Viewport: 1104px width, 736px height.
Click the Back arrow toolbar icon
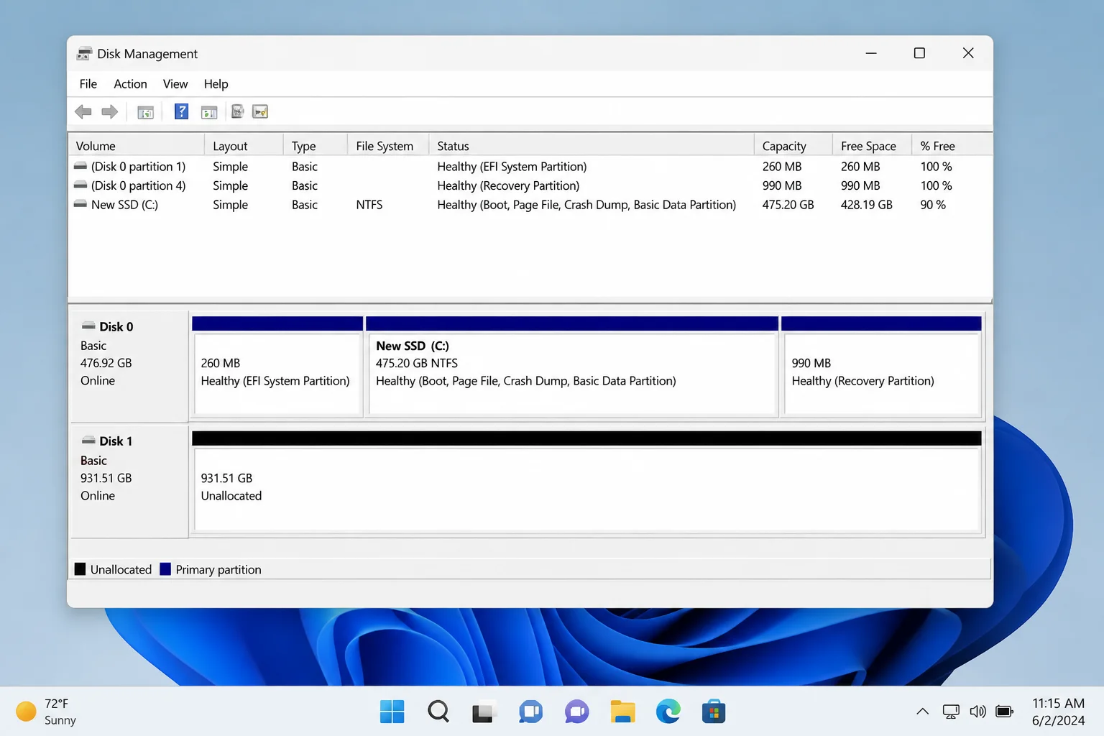coord(83,111)
